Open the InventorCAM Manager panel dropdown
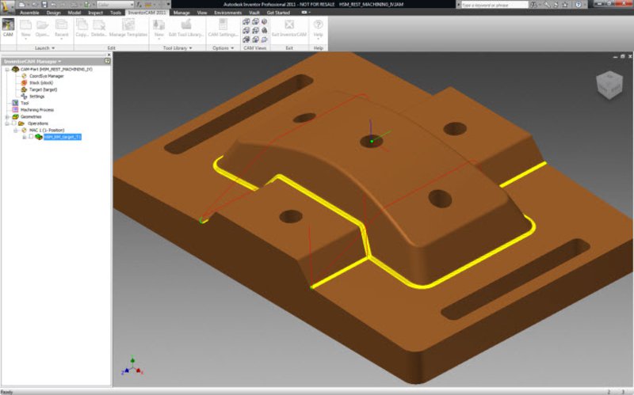 pos(60,61)
